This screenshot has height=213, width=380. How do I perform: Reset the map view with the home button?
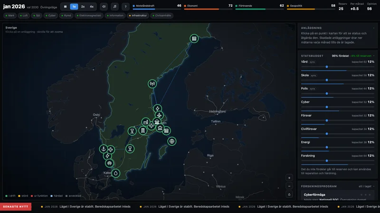coord(289,194)
